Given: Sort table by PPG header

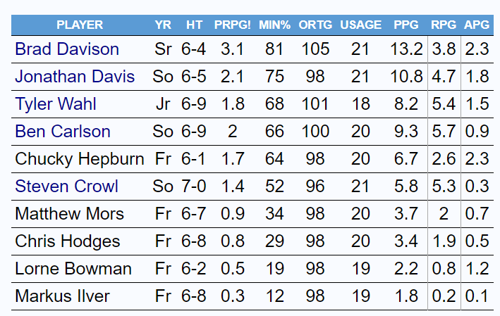Looking at the screenshot, I should coord(407,25).
